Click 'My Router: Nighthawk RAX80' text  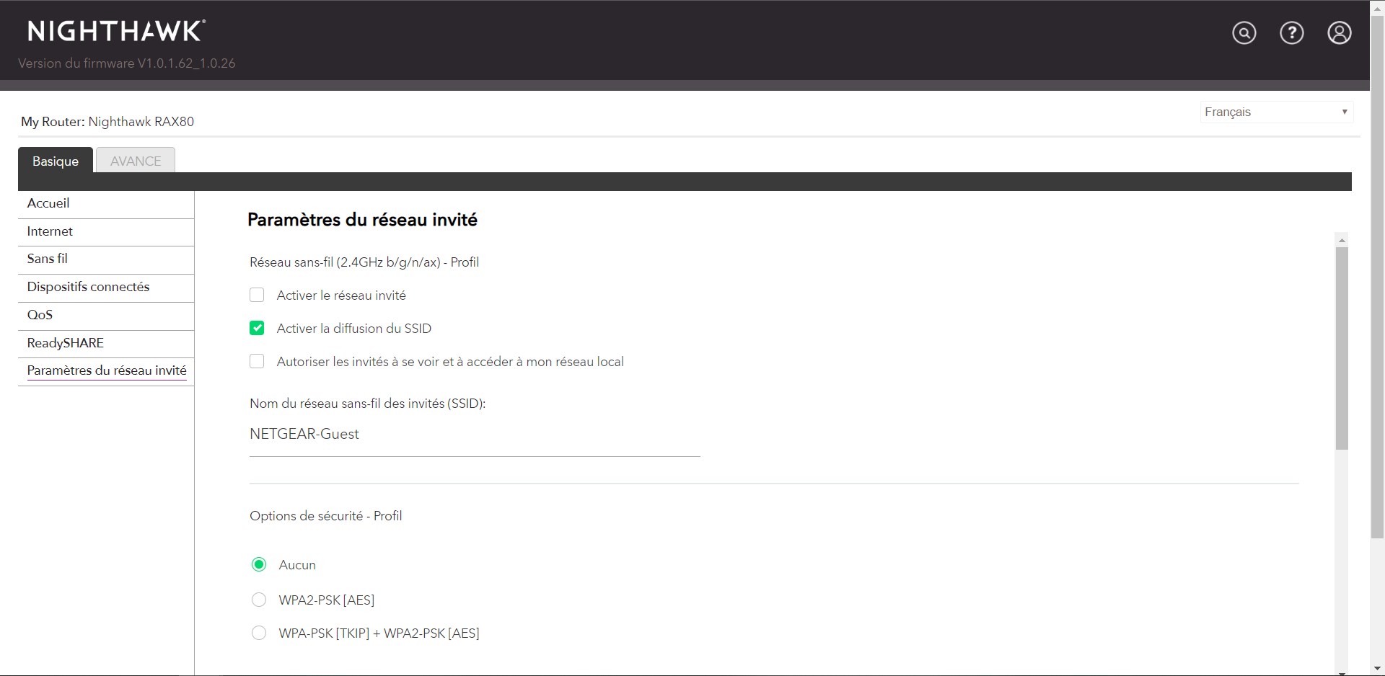click(107, 122)
